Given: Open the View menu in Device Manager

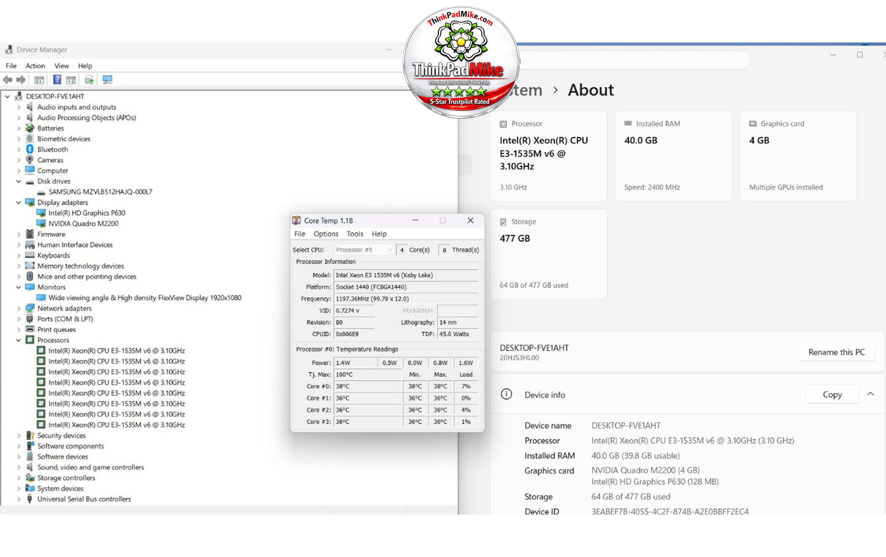Looking at the screenshot, I should click(x=62, y=66).
